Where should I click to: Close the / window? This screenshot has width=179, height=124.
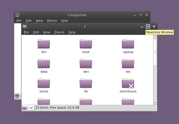click(x=154, y=26)
